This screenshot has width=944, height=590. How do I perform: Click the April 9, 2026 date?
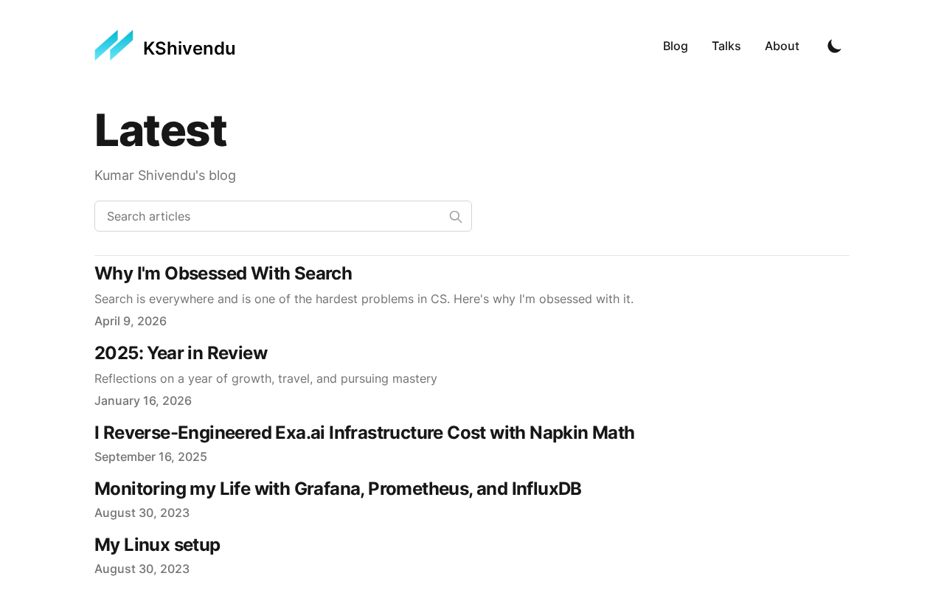tap(131, 322)
